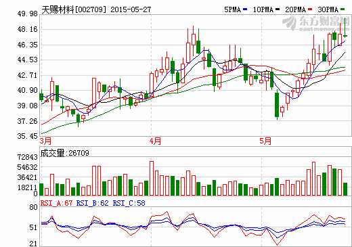Viewport: 352px width, 247px height.
Task: Click the 42.71 price axis label
Action: coord(28,75)
